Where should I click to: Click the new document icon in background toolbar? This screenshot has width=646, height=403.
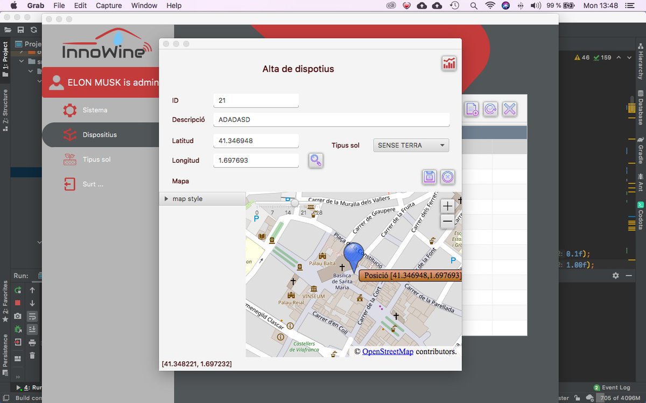click(x=472, y=109)
